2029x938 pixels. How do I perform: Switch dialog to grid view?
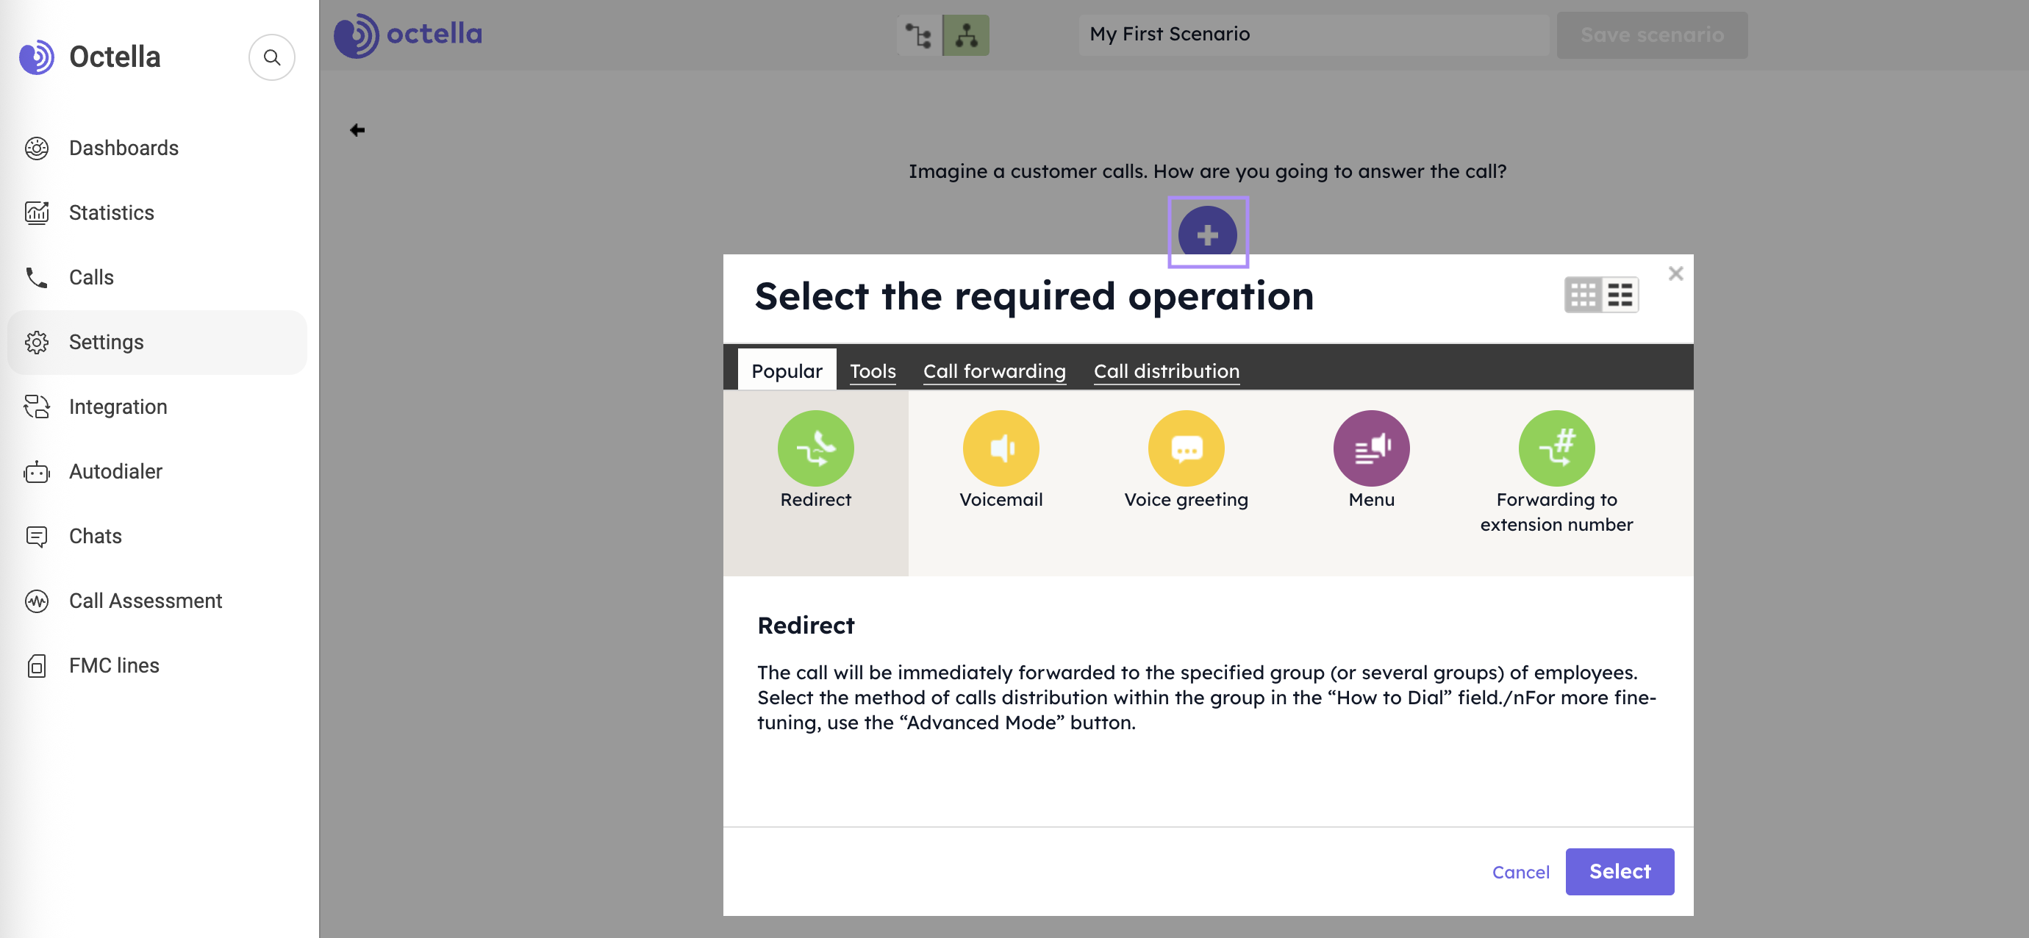[x=1582, y=296]
